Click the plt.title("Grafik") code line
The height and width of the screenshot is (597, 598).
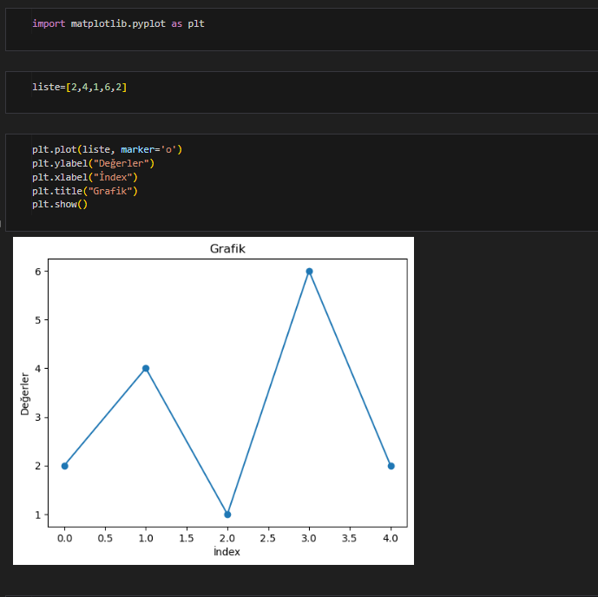pyautogui.click(x=85, y=190)
